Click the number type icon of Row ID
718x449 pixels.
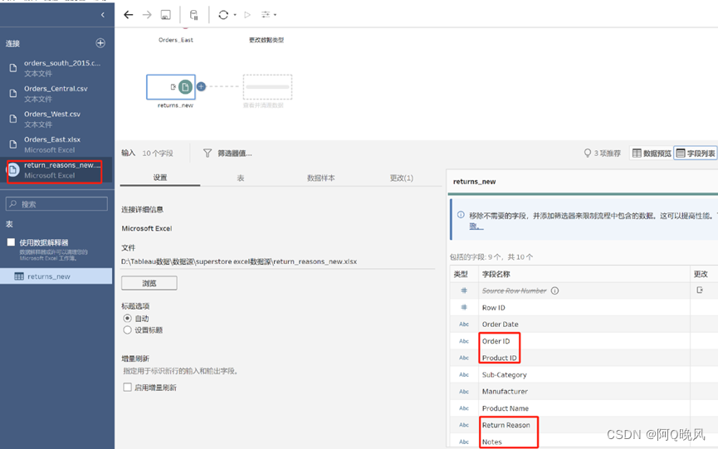tap(464, 308)
